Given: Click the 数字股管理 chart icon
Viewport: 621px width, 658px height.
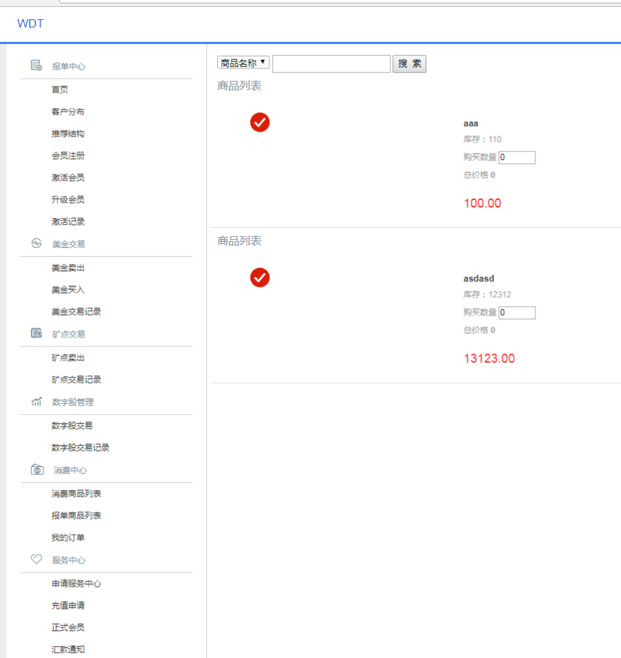Looking at the screenshot, I should 37,401.
